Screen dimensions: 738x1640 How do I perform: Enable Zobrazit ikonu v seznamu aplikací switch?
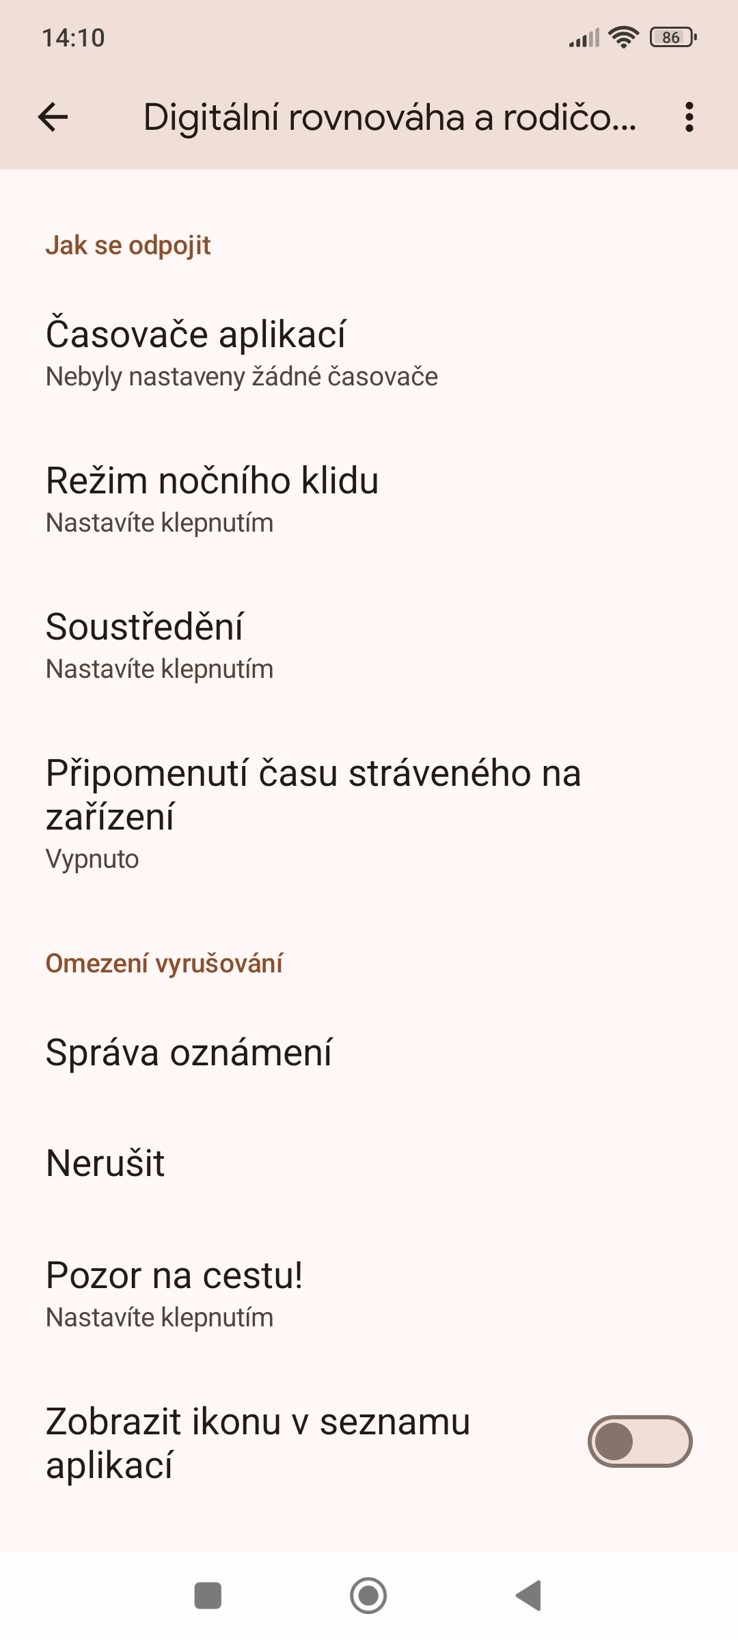click(x=640, y=1441)
